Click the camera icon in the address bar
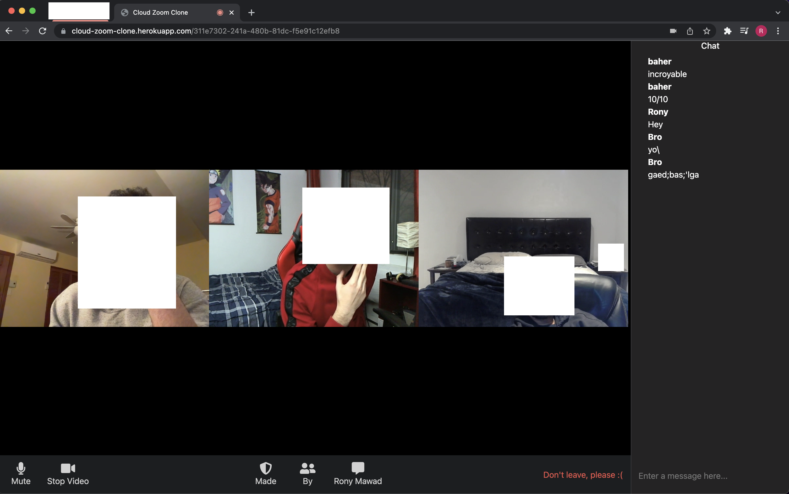789x494 pixels. (x=673, y=31)
